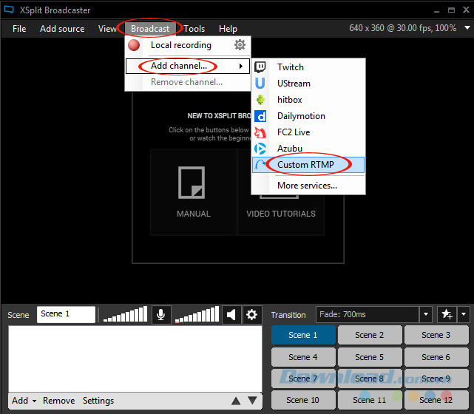Viewport: 474px width, 414px height.
Task: Click the Scene name input field
Action: click(x=66, y=314)
